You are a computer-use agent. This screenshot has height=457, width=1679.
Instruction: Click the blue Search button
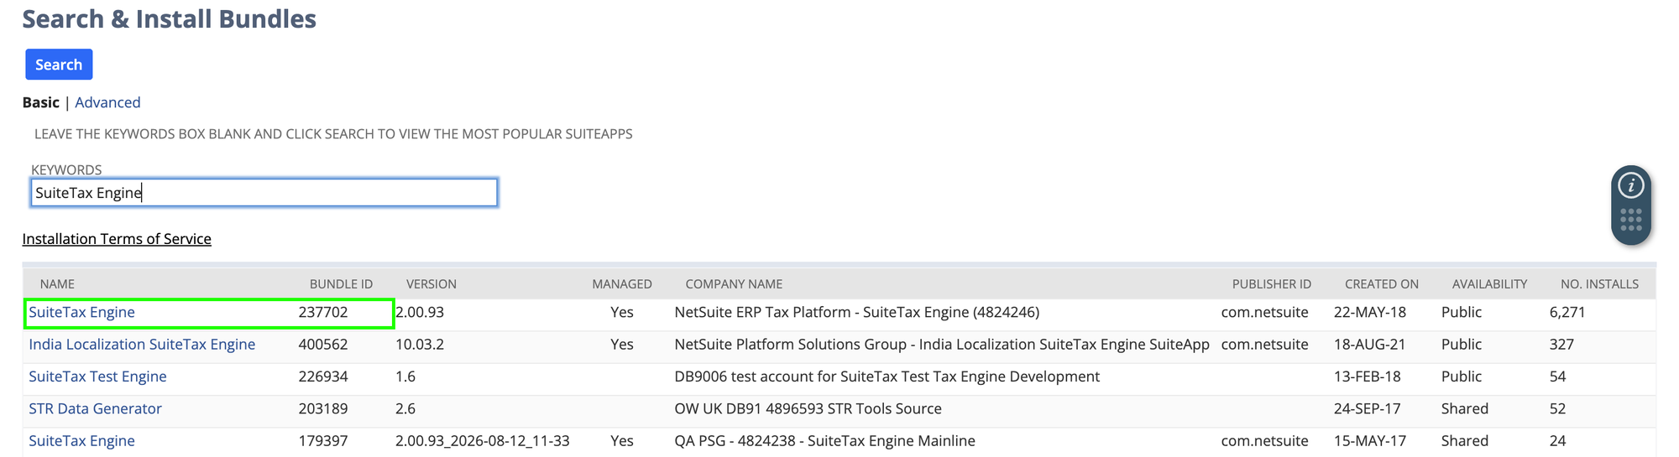[59, 65]
